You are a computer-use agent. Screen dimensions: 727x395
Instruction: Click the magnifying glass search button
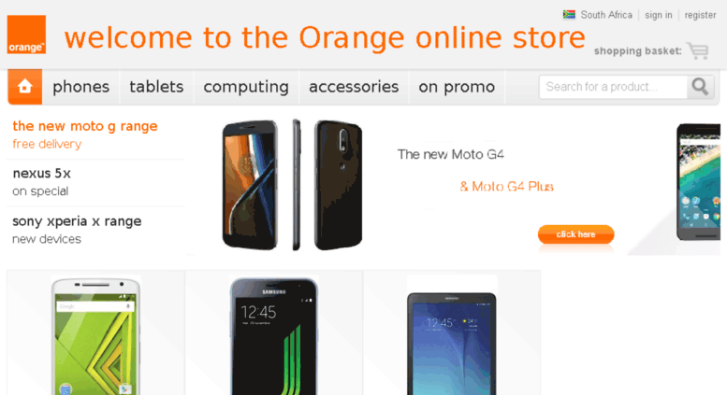[700, 87]
